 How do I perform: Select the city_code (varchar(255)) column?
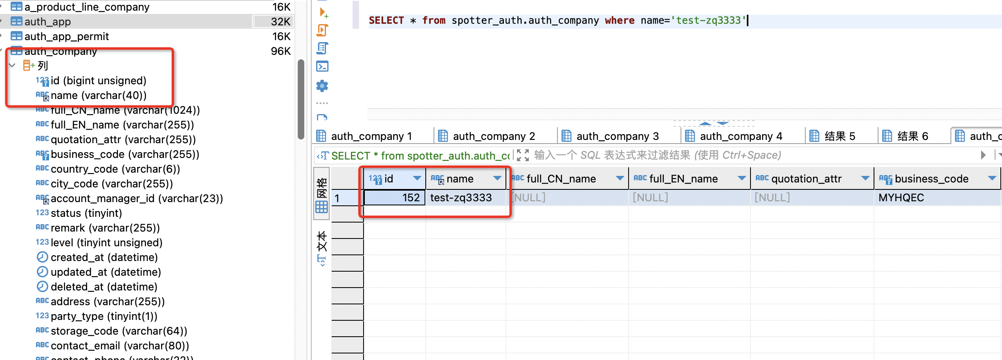(x=112, y=184)
